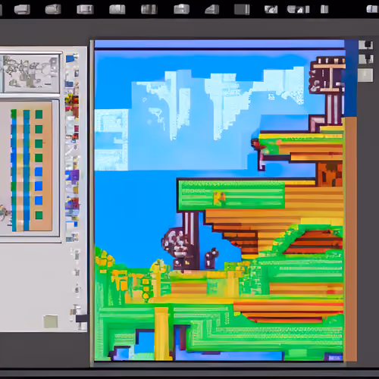379x379 pixels.
Task: Click the top small icon right of the canvas
Action: 365,45
